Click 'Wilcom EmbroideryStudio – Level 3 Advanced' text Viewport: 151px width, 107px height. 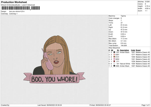(18, 5)
